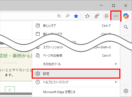This screenshot has width=132, height=97.
Task: Expand その他のツール submenu
Action: pos(76,64)
